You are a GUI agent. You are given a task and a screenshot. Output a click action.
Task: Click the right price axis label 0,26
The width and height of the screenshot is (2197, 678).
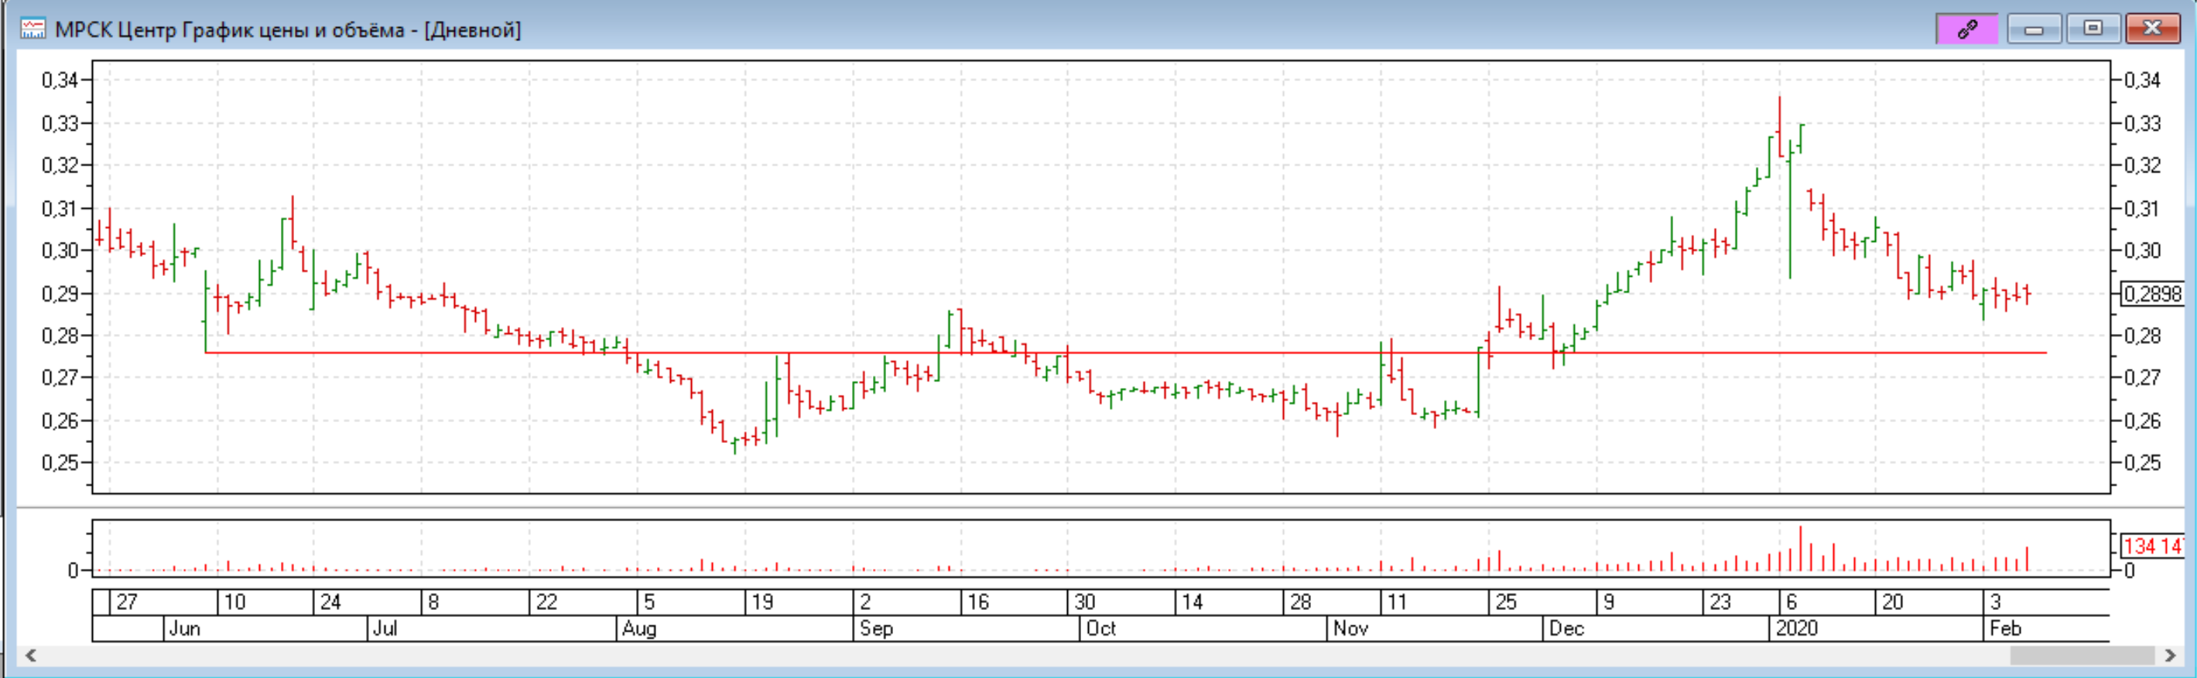tap(2142, 421)
